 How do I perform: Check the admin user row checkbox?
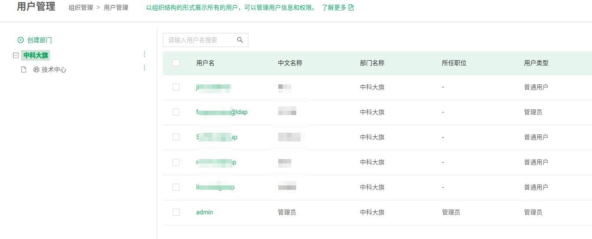tap(176, 212)
